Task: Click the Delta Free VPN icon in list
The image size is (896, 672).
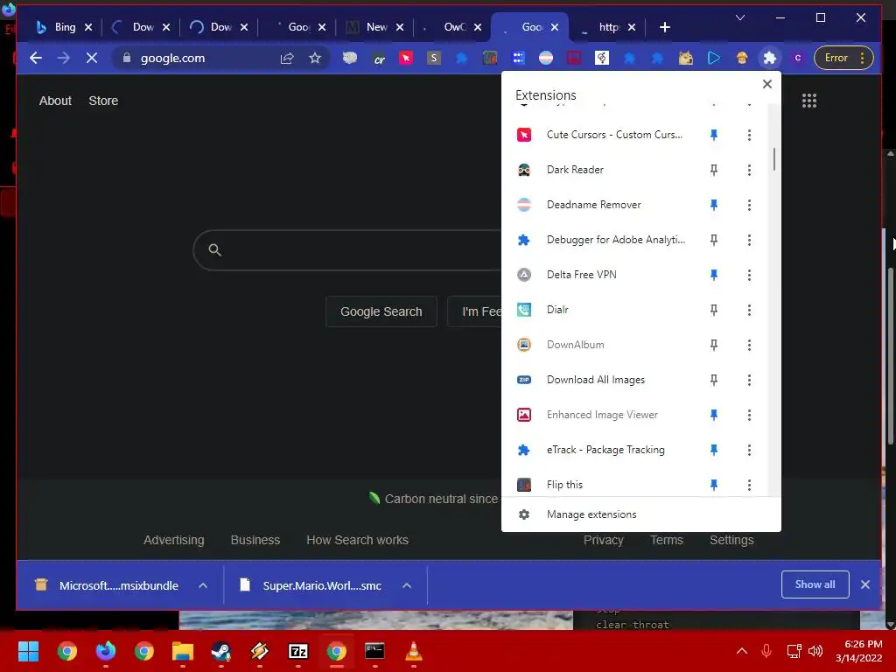Action: point(523,275)
